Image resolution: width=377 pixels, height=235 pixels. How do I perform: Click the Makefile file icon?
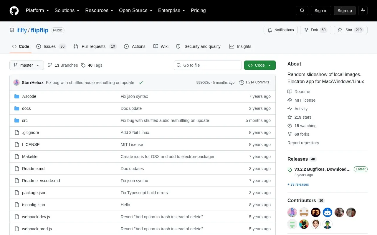point(17,157)
